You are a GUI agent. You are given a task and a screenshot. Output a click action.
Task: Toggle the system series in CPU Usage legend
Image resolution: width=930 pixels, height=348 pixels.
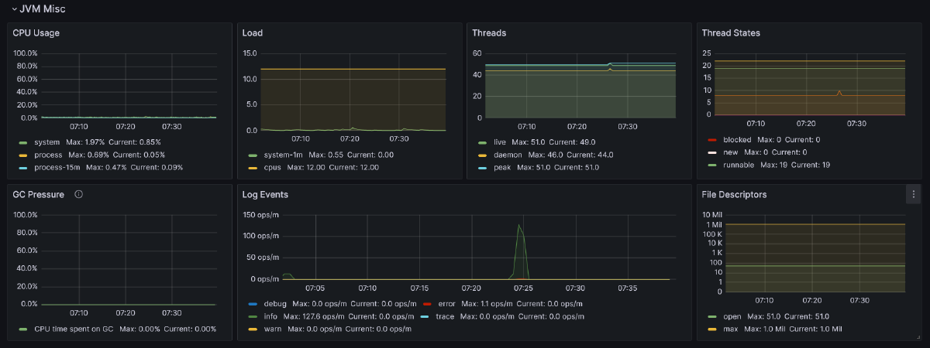(x=46, y=142)
